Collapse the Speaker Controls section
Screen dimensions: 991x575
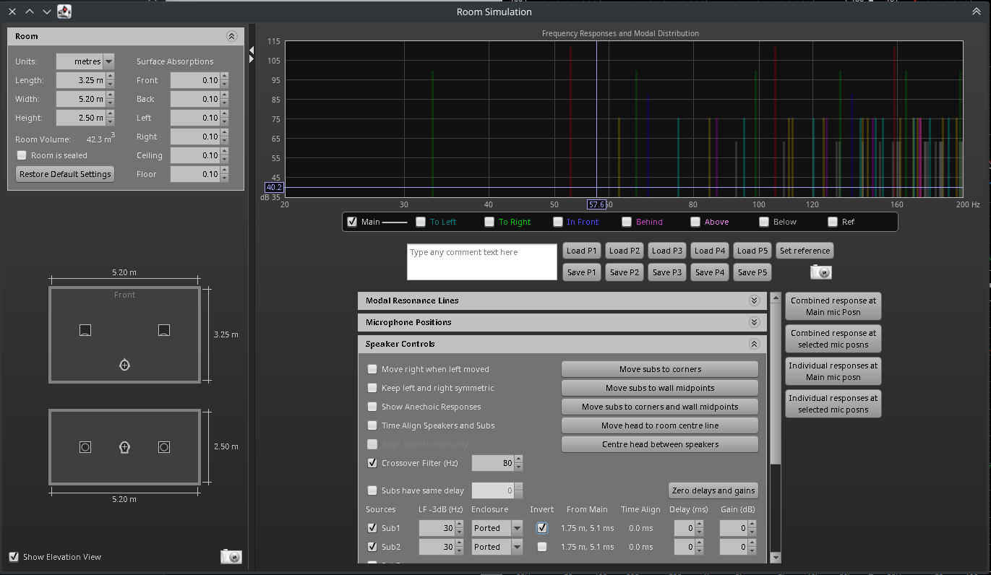[x=755, y=344]
